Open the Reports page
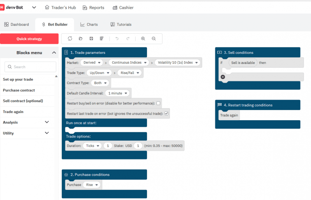The image size is (311, 200). (93, 7)
